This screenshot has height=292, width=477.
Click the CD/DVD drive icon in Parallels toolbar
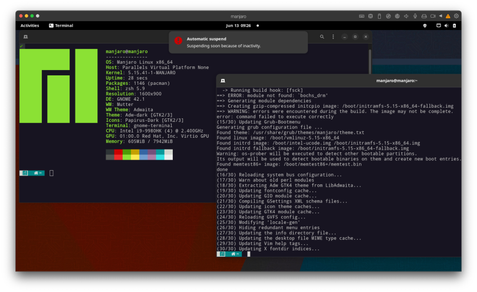388,16
